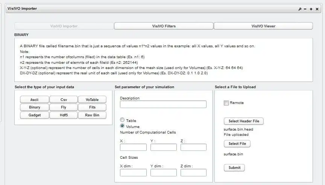325x185 pixels.
Task: Open the wrench settings icon in title bar
Action: click(300, 9)
